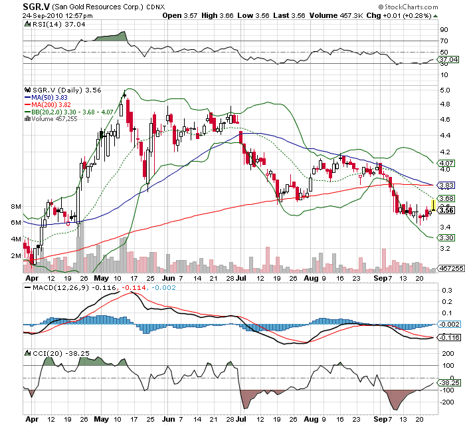Click the Jun label on price date axis
Screen dimensions: 465x425
pyautogui.click(x=169, y=278)
